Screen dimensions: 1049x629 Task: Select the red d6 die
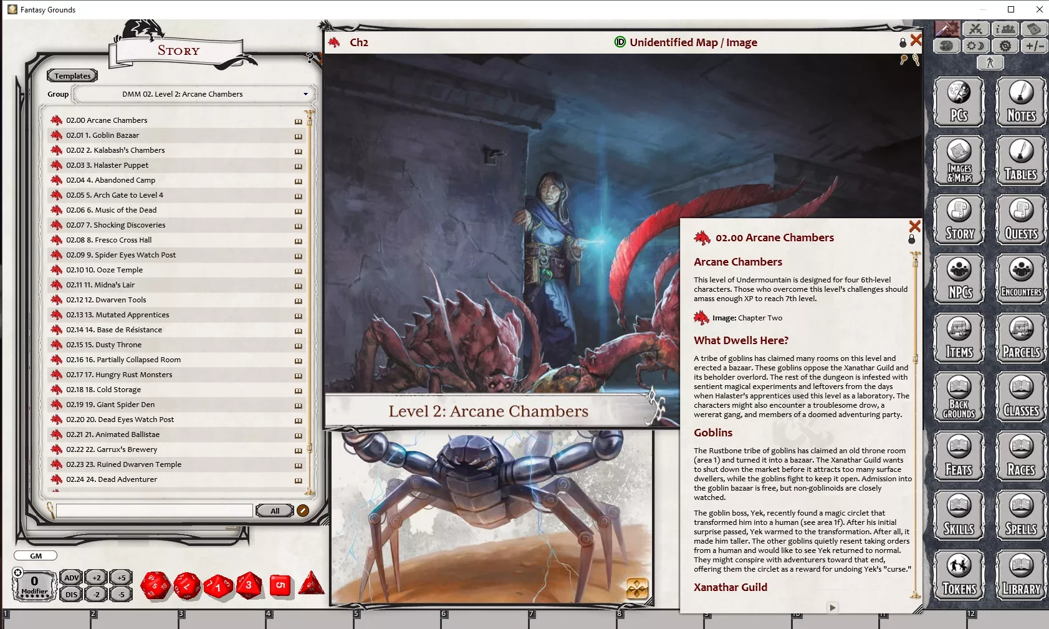pos(281,585)
